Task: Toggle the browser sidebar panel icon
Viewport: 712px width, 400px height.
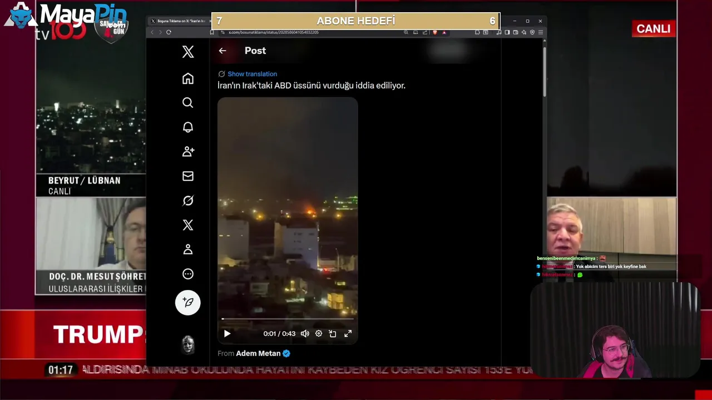Action: click(507, 32)
